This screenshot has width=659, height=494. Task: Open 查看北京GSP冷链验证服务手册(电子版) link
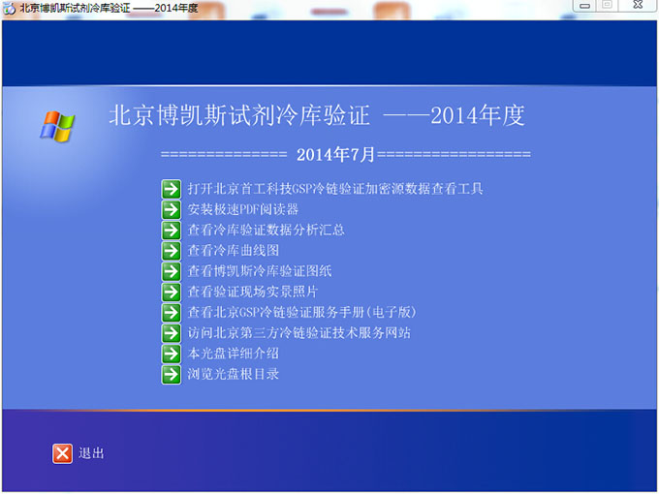[301, 312]
